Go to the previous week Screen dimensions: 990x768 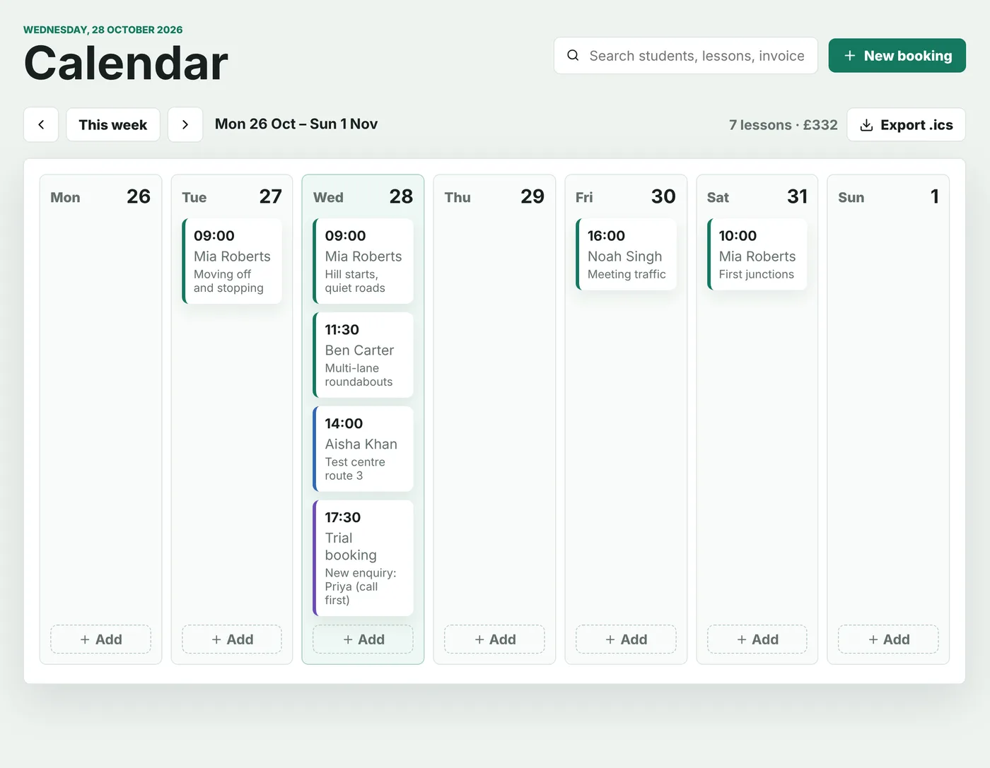click(x=41, y=125)
